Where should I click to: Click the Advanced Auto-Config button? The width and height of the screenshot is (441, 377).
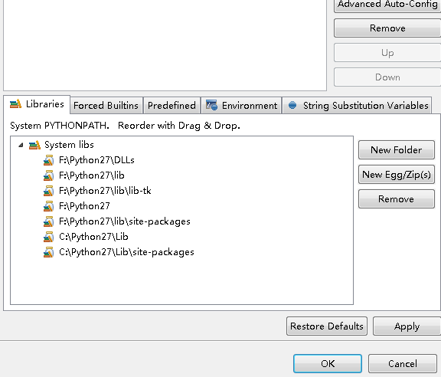(387, 5)
